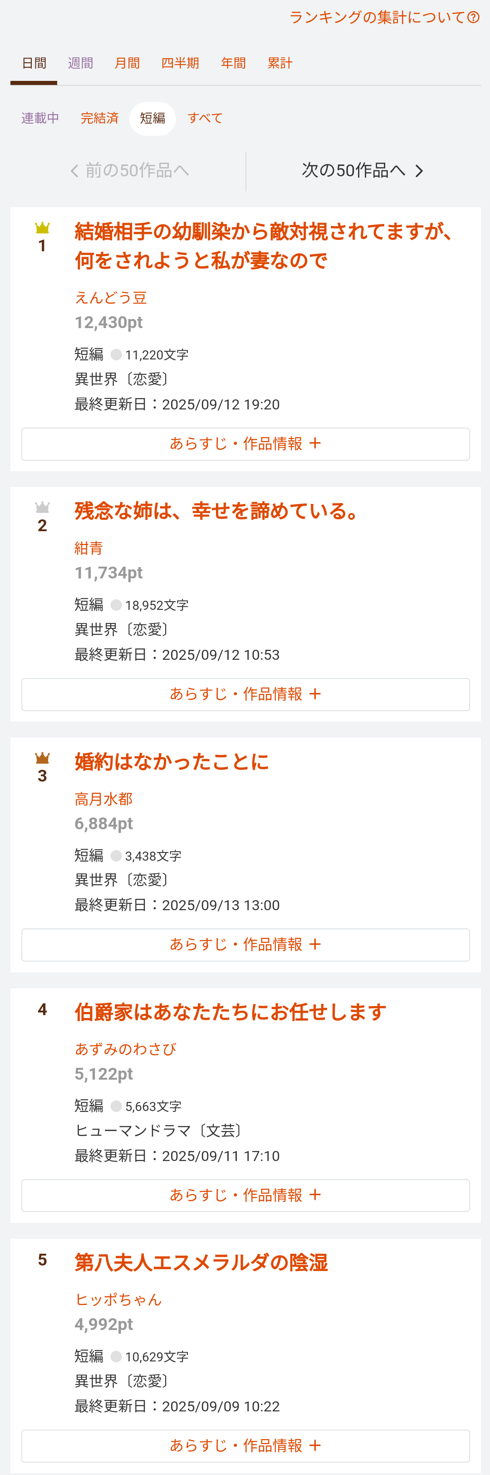Viewport: 490px width, 1475px height.
Task: Click the silver crown icon for rank 2
Action: click(42, 507)
